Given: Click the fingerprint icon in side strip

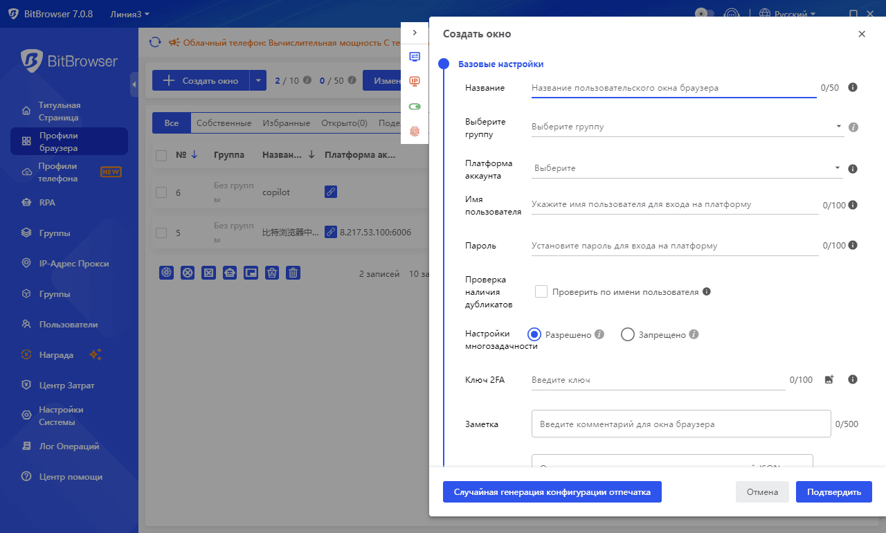Looking at the screenshot, I should tap(415, 131).
